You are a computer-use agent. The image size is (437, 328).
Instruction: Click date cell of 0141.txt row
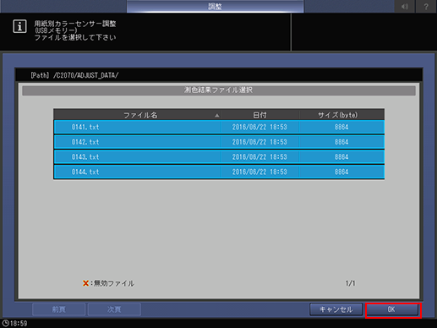coord(259,127)
